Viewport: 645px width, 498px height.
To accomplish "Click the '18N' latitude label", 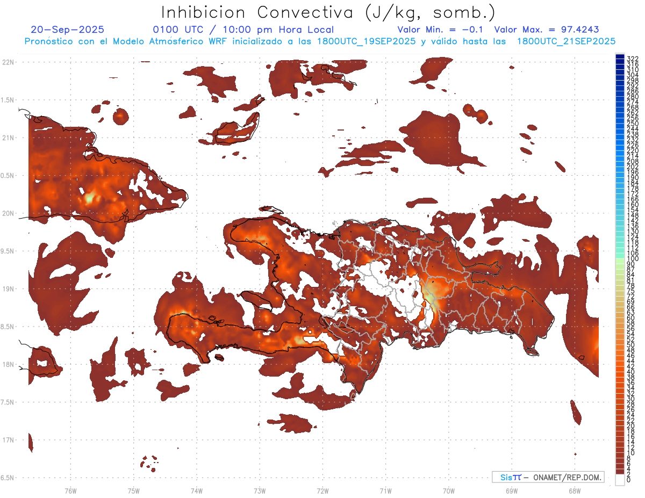I will [x=8, y=364].
